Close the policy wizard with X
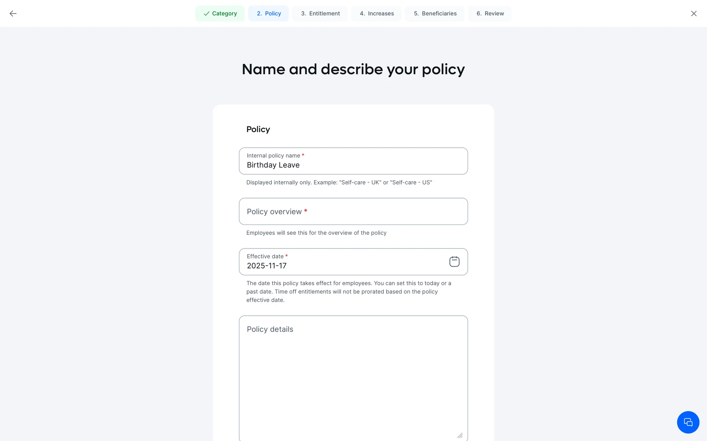 pos(693,14)
